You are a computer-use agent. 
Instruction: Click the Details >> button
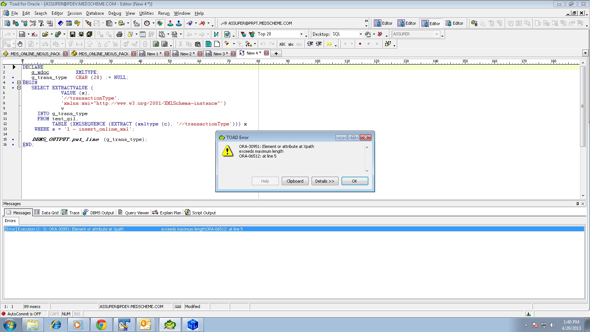coord(324,181)
